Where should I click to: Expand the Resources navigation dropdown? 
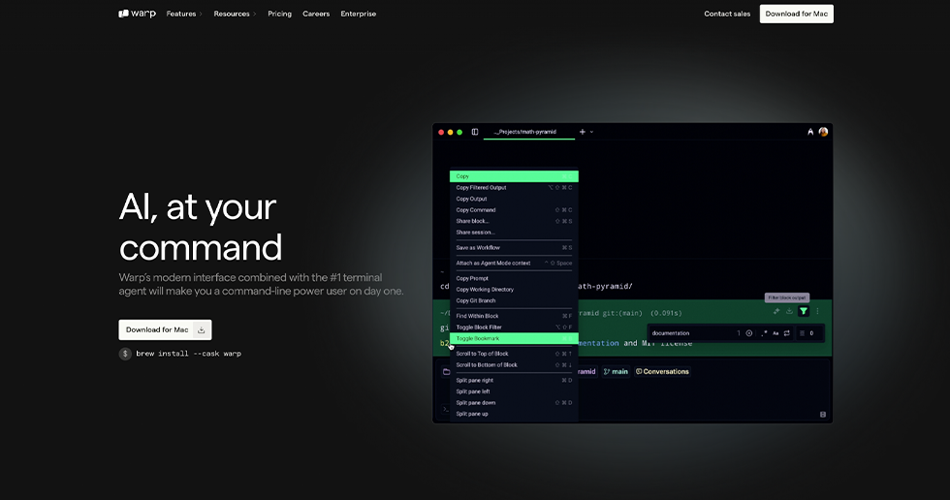[x=235, y=14]
